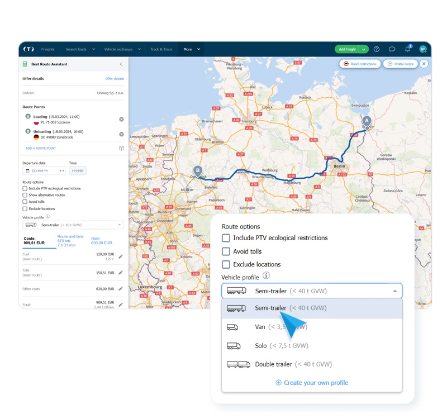This screenshot has height=419, width=447.
Task: Open Track & Trace in navbar
Action: (x=161, y=49)
